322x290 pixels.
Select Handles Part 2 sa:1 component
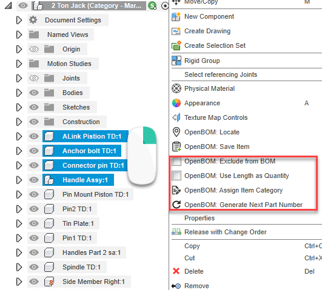[x=92, y=252]
